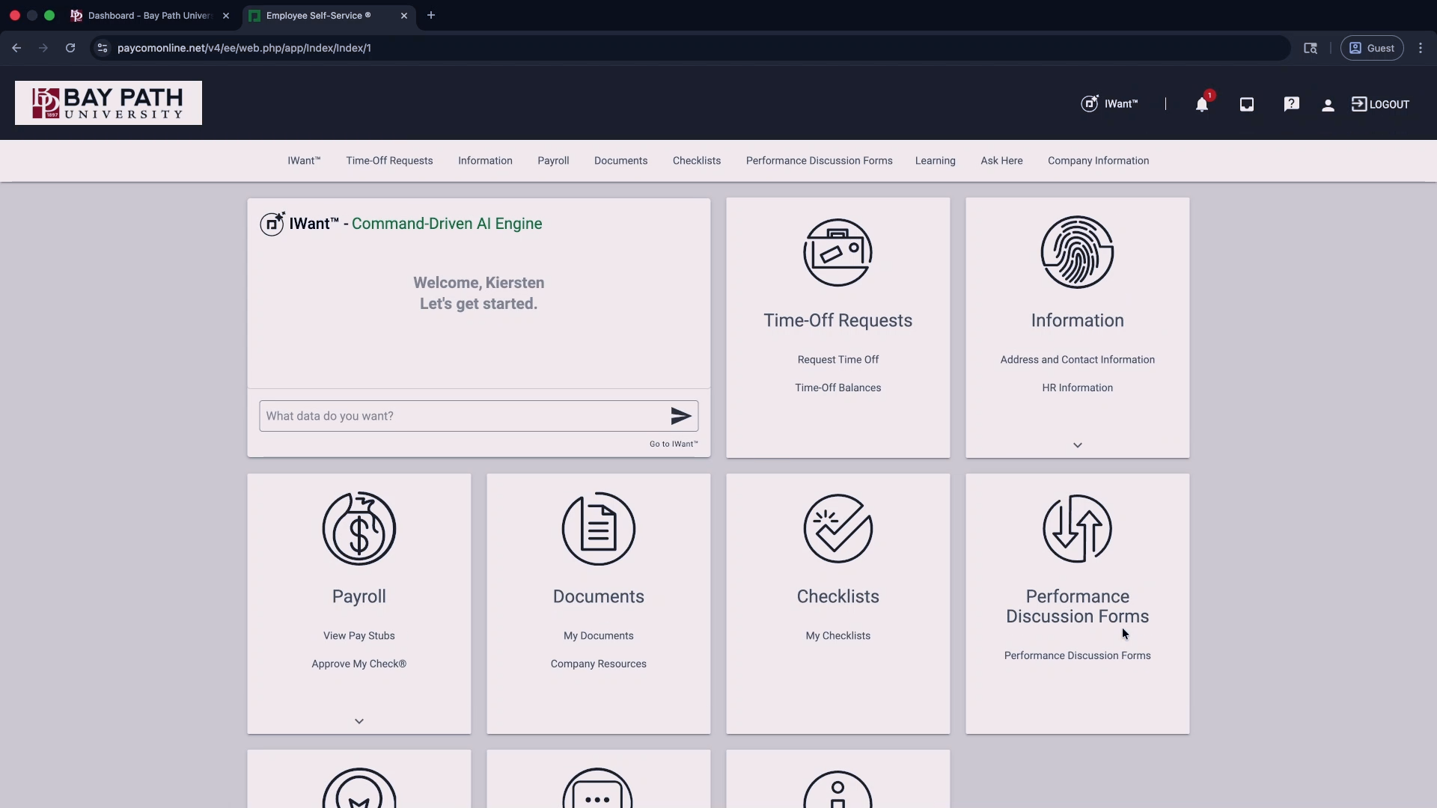
Task: Expand the Payroll card chevron
Action: coord(359,721)
